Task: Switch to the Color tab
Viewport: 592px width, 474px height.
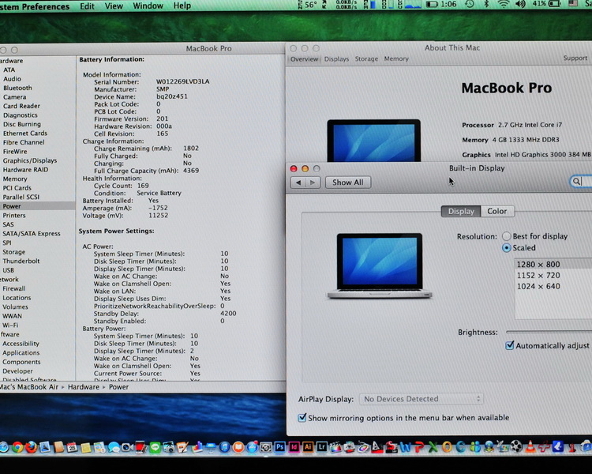Action: tap(497, 211)
